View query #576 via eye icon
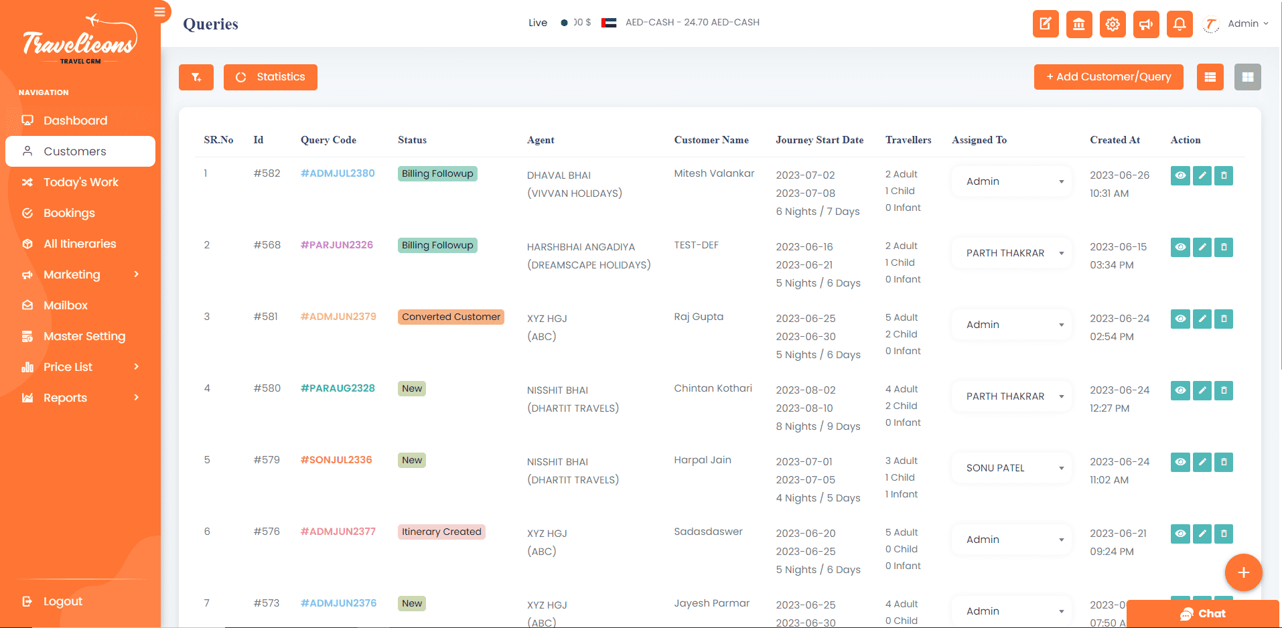 [1180, 534]
